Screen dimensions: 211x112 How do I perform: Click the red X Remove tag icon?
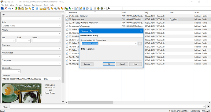click(6, 8)
